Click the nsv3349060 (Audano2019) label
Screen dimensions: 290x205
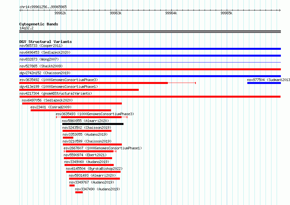87,162
